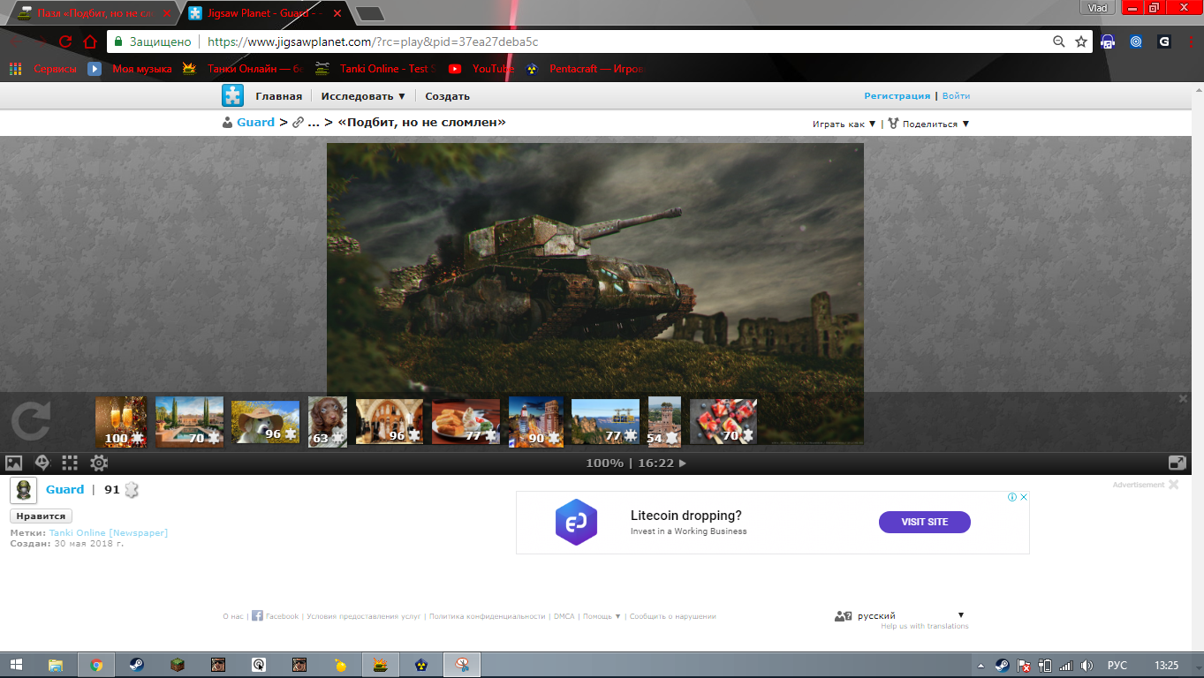This screenshot has width=1204, height=678.
Task: Open the Танки Онлайн bookmark
Action: point(242,69)
